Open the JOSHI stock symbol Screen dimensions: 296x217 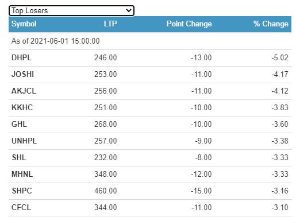22,74
